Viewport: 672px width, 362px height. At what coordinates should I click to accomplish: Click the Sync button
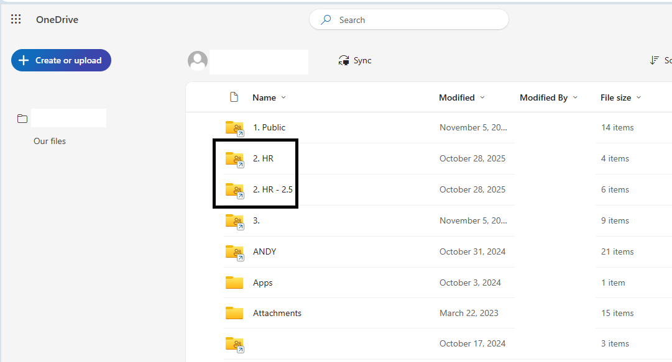355,60
